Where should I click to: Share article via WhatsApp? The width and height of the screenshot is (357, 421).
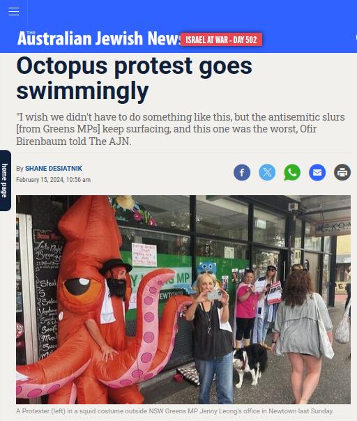[x=292, y=172]
